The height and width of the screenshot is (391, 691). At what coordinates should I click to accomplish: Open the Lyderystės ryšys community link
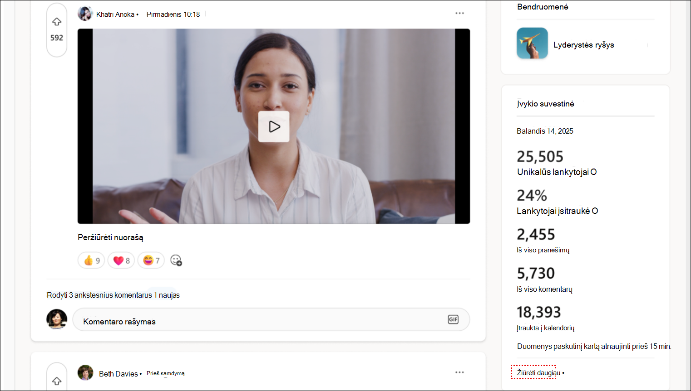click(x=584, y=45)
